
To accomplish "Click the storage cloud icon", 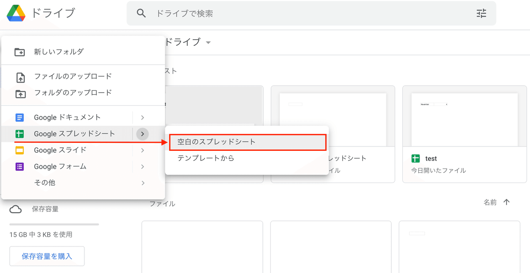I will (x=16, y=209).
